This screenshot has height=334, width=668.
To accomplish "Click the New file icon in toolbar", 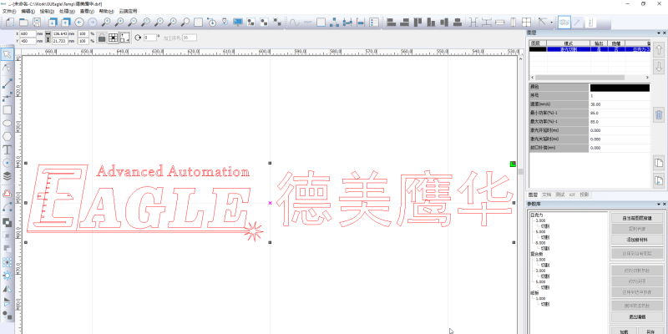I will coord(11,23).
